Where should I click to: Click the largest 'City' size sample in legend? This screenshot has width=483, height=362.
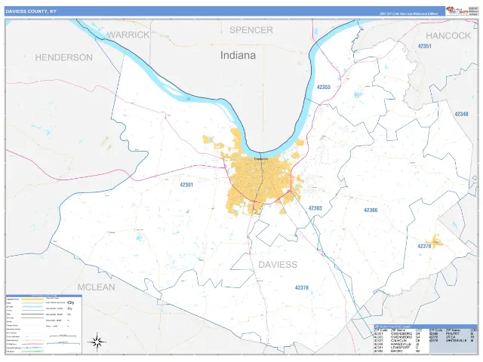70,302
